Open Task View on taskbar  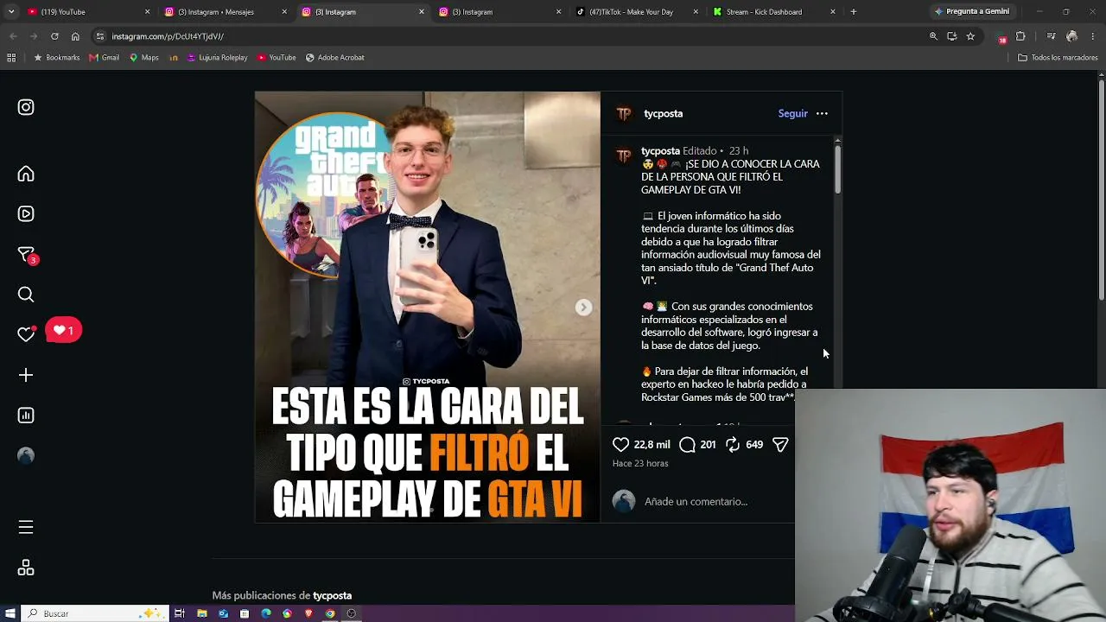pos(180,613)
